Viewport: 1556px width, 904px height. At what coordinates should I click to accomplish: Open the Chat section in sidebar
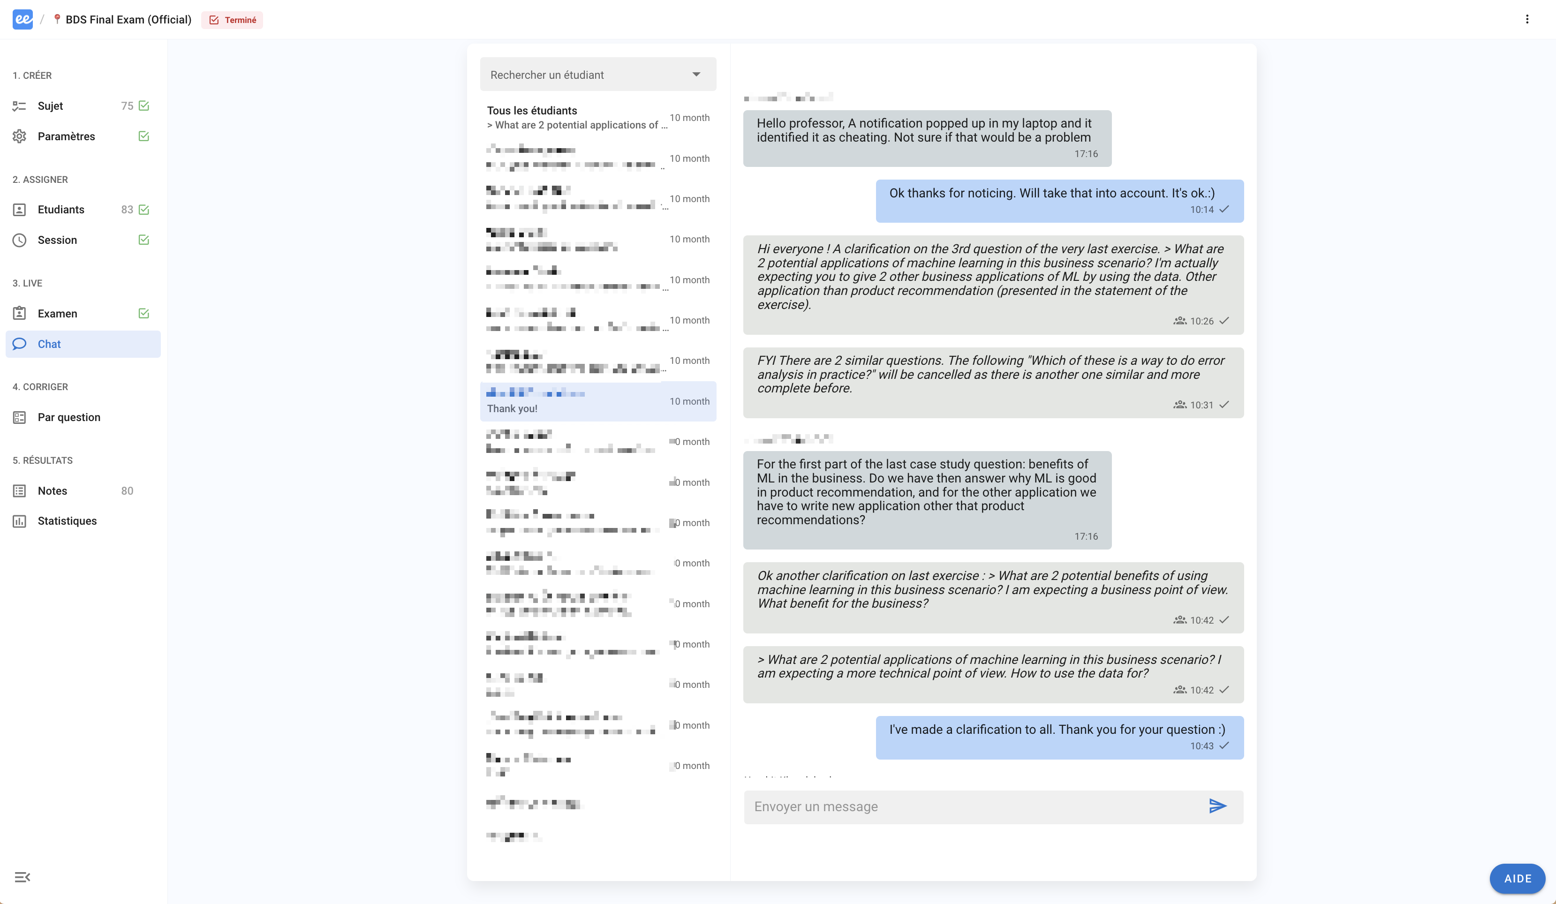[x=49, y=344]
